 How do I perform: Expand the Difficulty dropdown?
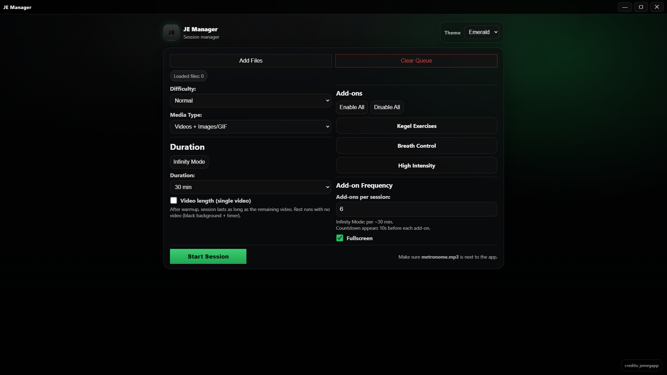pos(250,101)
